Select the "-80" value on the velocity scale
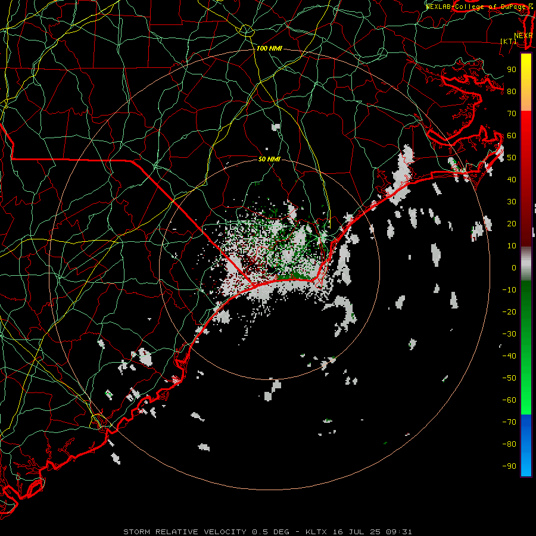536x536 pixels. (x=509, y=444)
